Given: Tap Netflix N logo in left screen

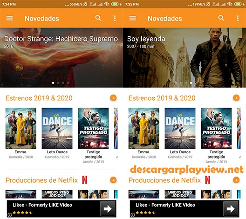Looking at the screenshot, I should [85, 180].
